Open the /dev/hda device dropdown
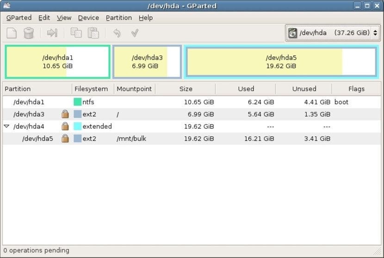Viewport: 384px width, 258px height. (x=333, y=33)
